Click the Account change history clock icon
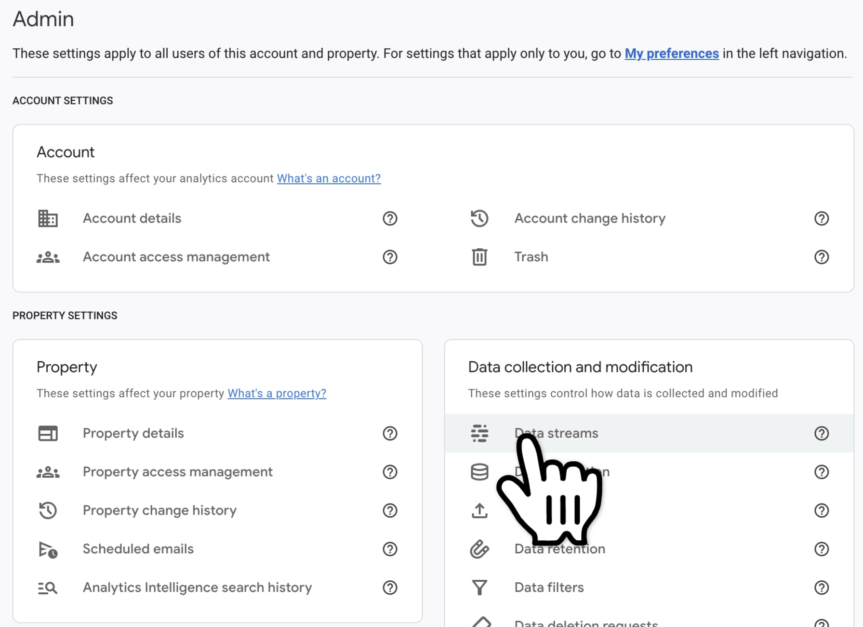The width and height of the screenshot is (863, 627). [479, 218]
